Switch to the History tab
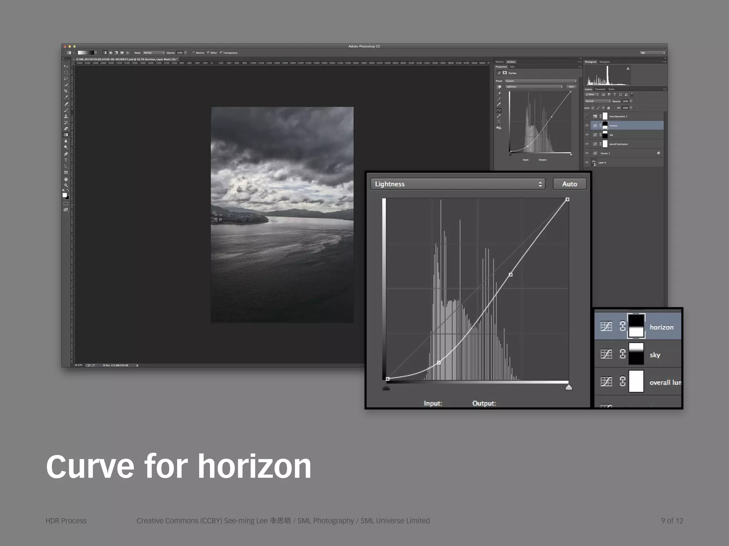The height and width of the screenshot is (546, 729). pyautogui.click(x=500, y=62)
